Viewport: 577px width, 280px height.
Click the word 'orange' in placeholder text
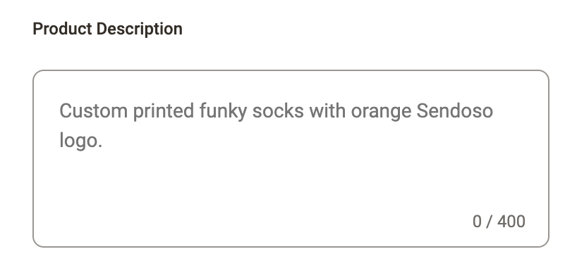pyautogui.click(x=381, y=112)
